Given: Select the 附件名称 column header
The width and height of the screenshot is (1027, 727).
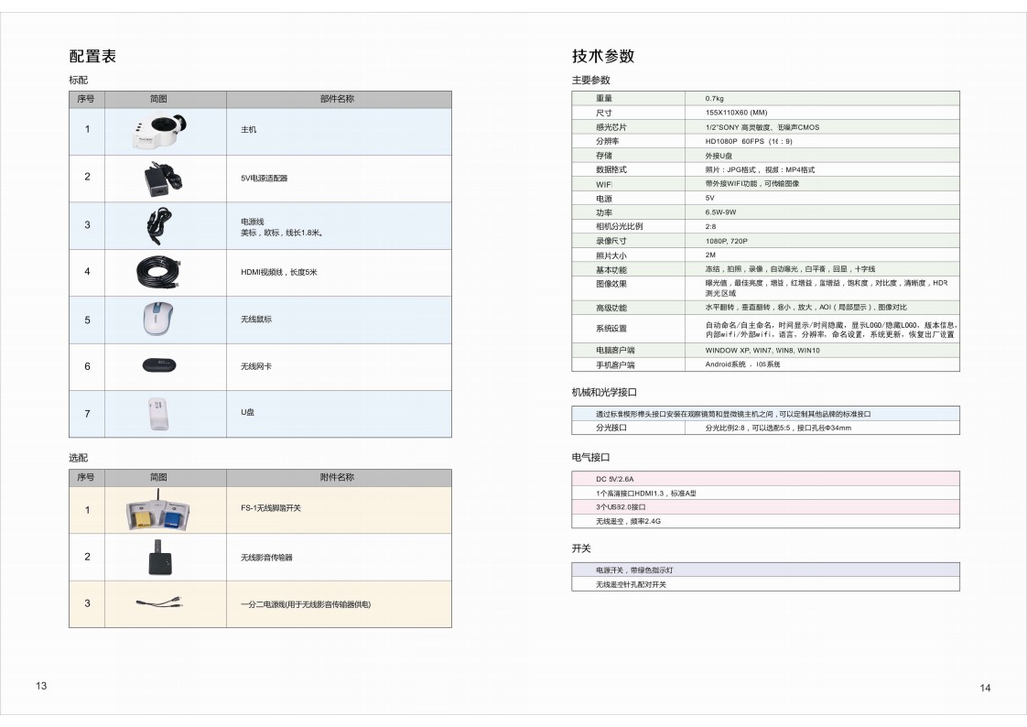Looking at the screenshot, I should [x=337, y=477].
